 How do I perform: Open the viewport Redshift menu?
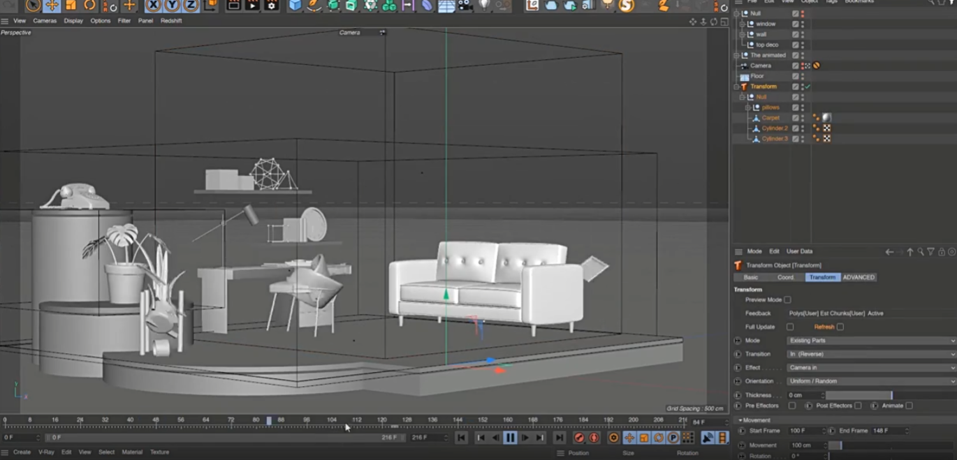tap(171, 21)
